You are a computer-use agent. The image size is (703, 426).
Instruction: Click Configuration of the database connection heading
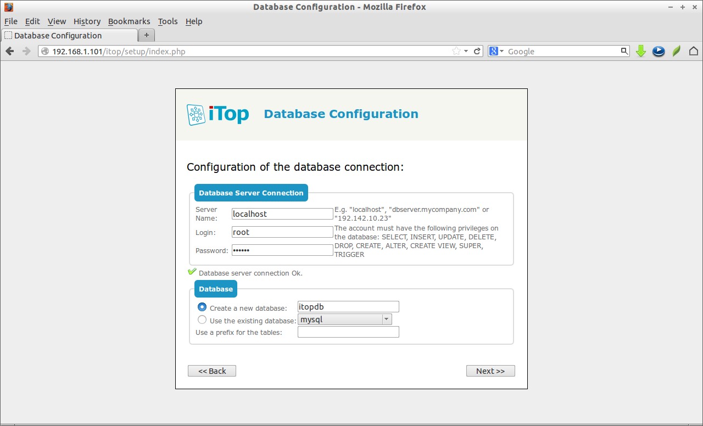(x=295, y=167)
